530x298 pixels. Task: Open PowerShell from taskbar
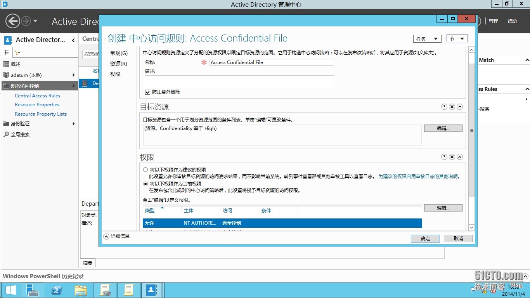tap(57, 290)
